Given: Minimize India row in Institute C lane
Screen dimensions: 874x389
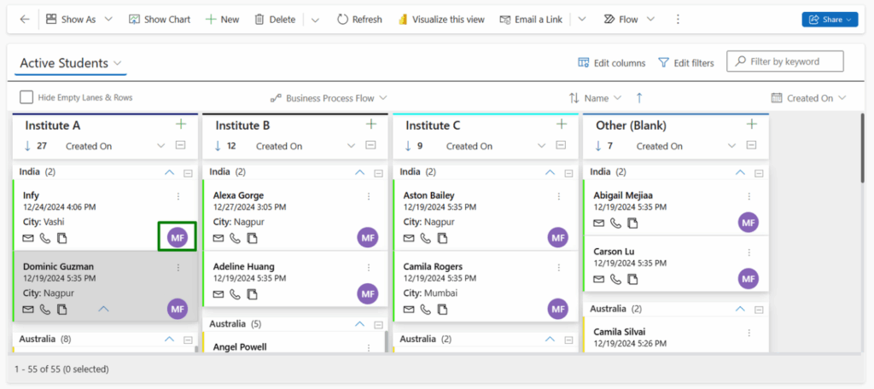Looking at the screenshot, I should pos(568,173).
